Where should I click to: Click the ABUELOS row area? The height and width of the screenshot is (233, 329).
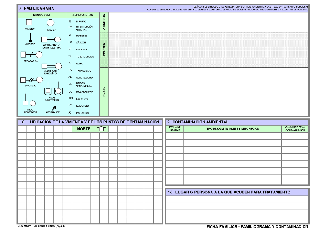(208, 22)
